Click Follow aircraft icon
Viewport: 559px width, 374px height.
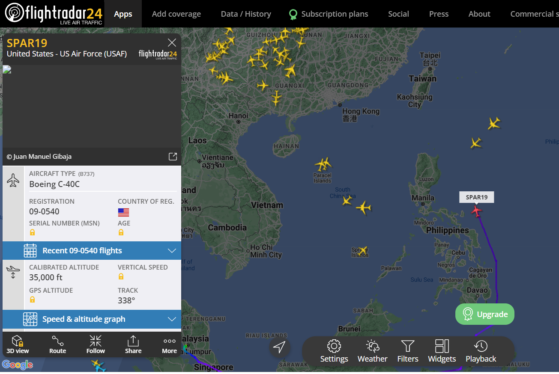(96, 344)
